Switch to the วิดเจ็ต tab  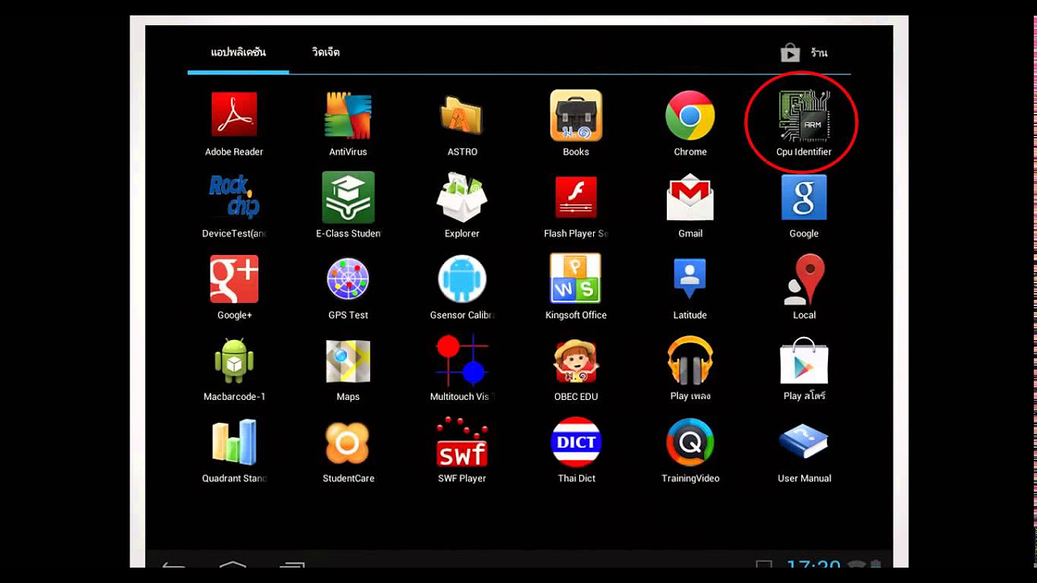pyautogui.click(x=326, y=52)
